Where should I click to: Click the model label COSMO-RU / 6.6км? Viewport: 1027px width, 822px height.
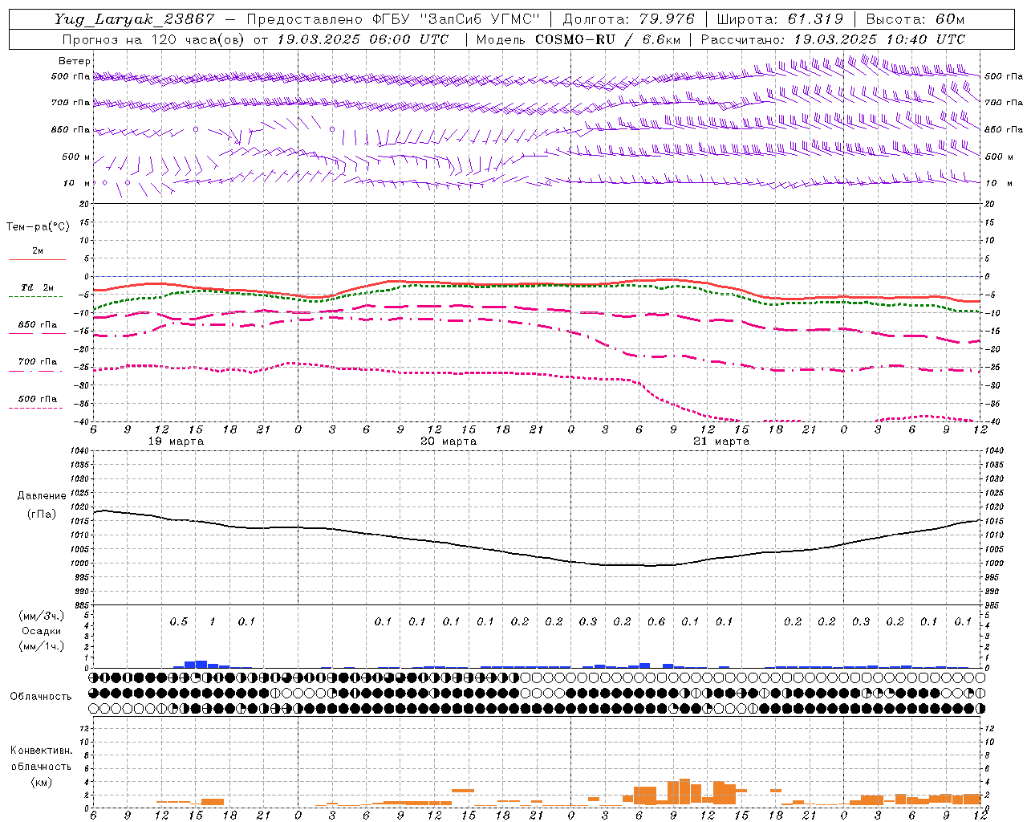tap(607, 39)
